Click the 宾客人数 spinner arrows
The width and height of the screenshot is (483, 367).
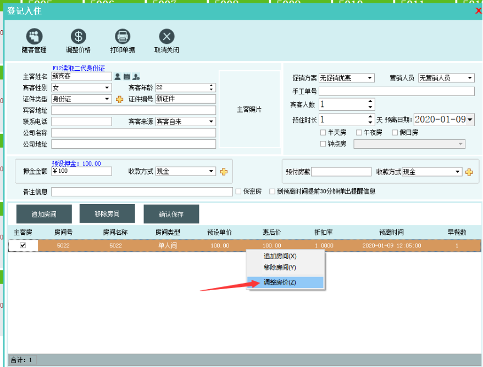click(x=370, y=104)
